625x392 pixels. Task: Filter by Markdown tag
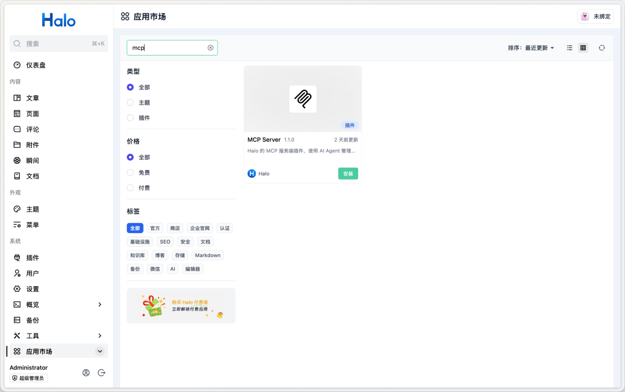point(208,256)
